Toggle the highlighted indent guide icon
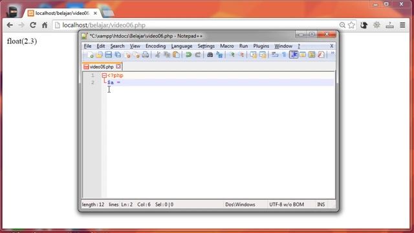 (294, 54)
